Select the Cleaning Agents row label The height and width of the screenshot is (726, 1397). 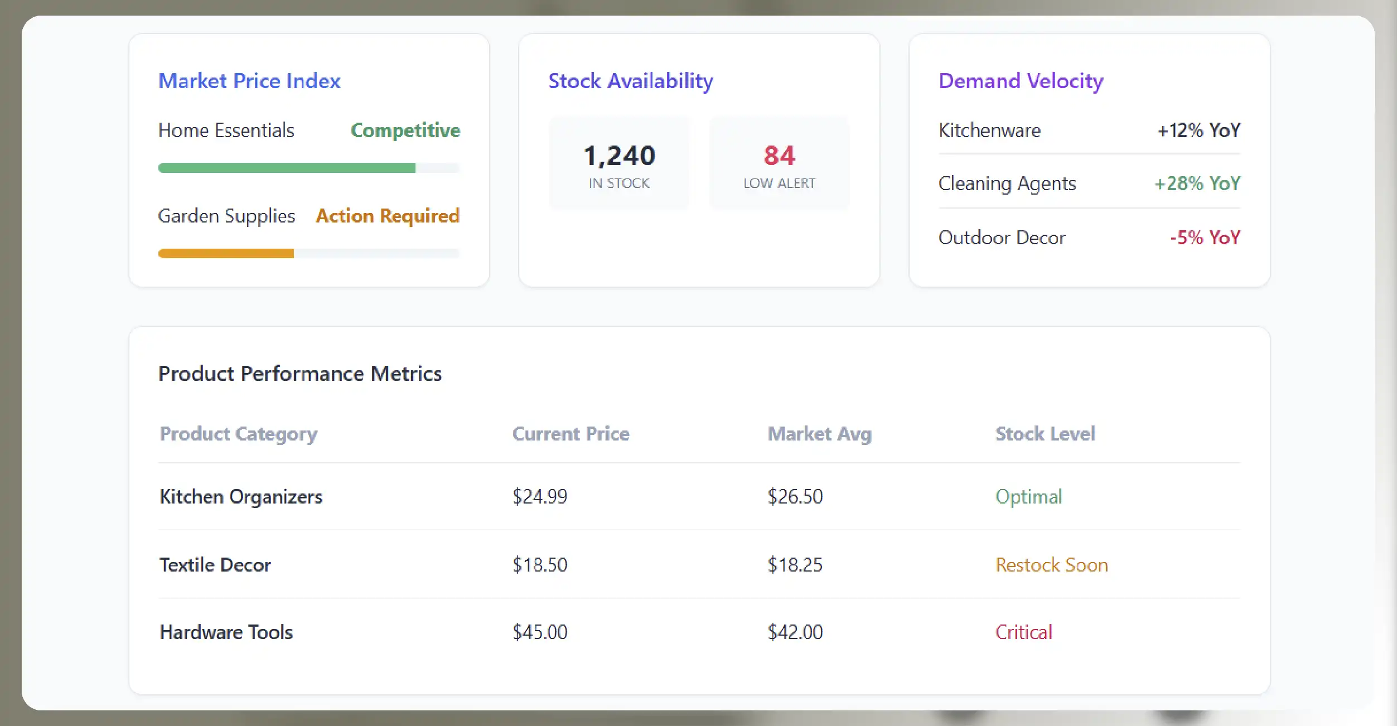click(x=1007, y=183)
